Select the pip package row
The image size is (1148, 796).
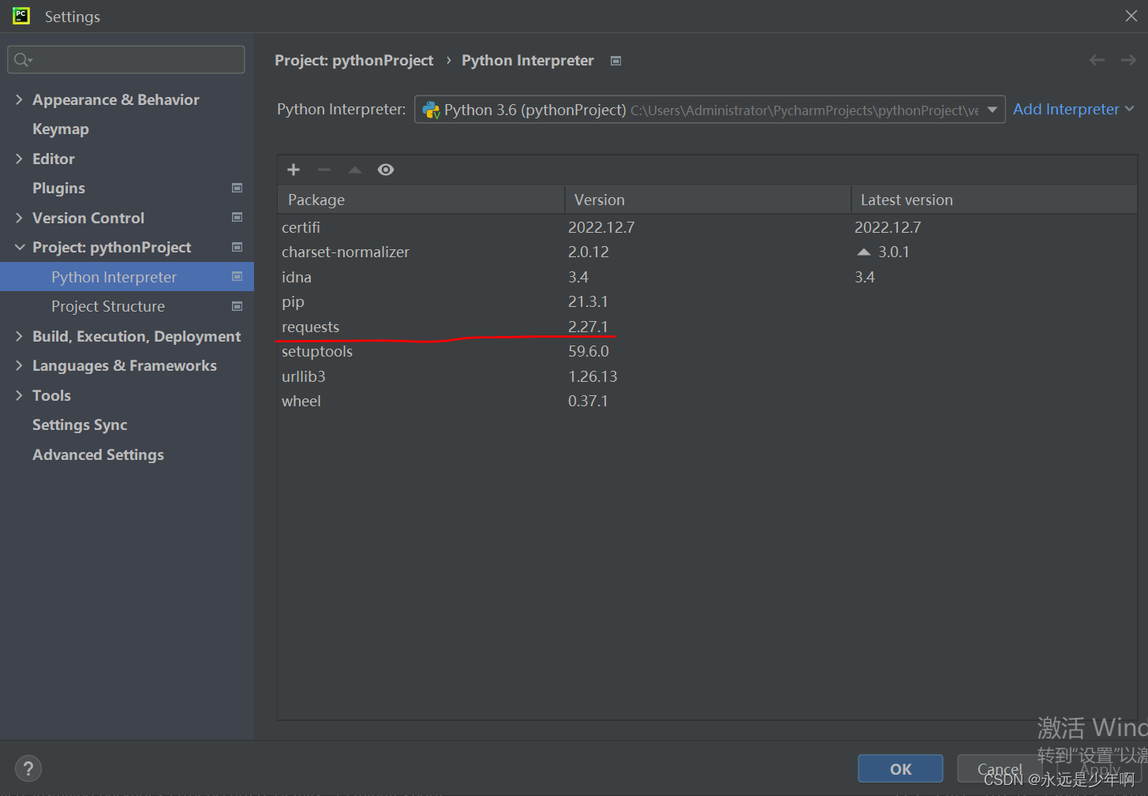[x=707, y=301]
